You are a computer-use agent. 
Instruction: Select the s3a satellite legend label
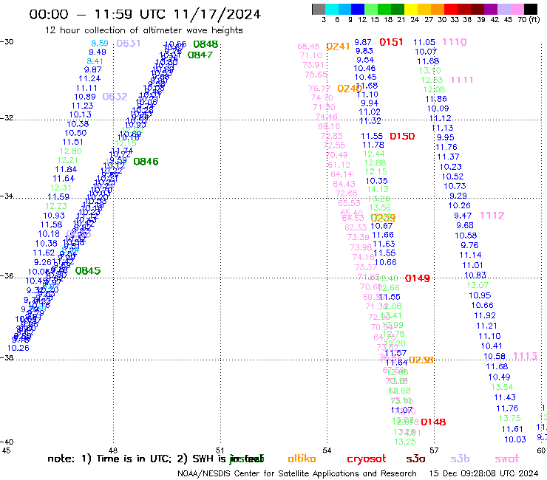[x=415, y=459]
